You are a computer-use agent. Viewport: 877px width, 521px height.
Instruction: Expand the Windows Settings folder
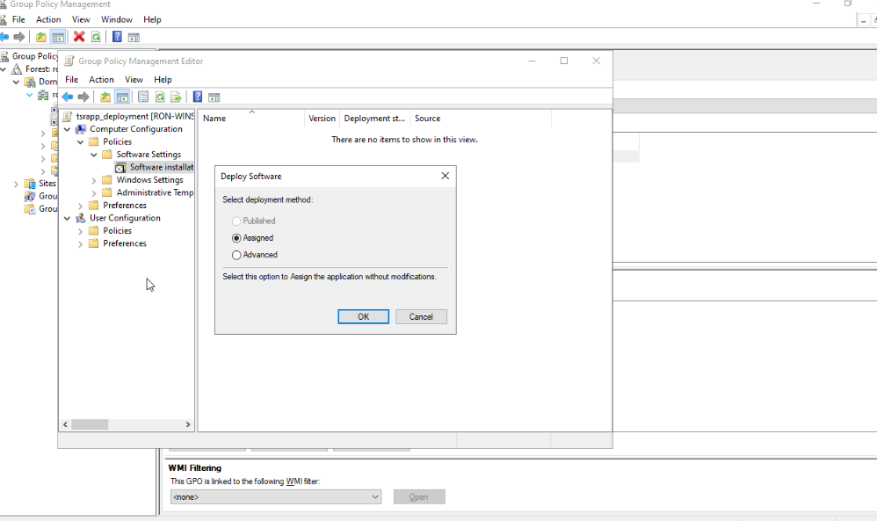click(x=95, y=180)
